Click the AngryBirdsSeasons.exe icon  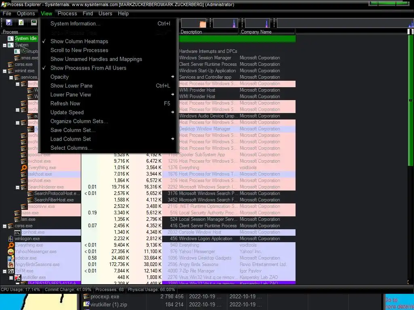click(x=11, y=264)
